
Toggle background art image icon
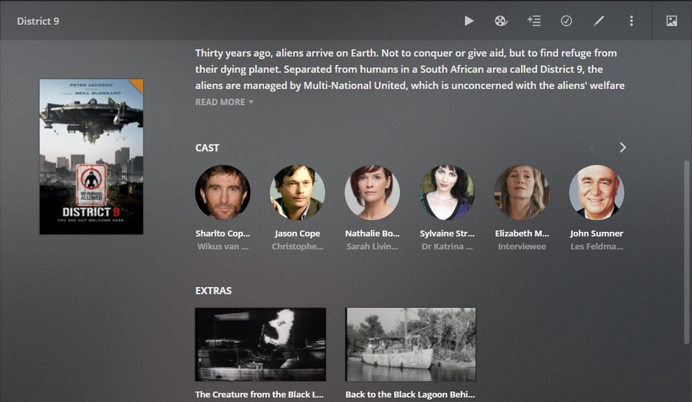(x=671, y=21)
